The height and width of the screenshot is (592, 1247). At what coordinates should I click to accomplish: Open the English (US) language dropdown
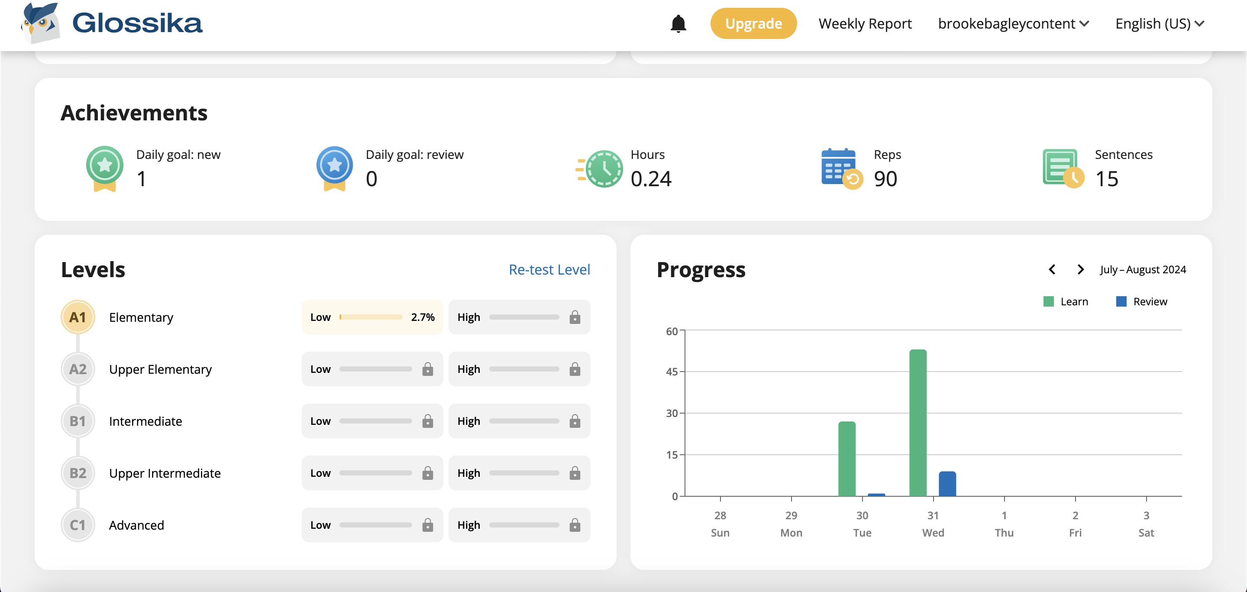(x=1159, y=24)
